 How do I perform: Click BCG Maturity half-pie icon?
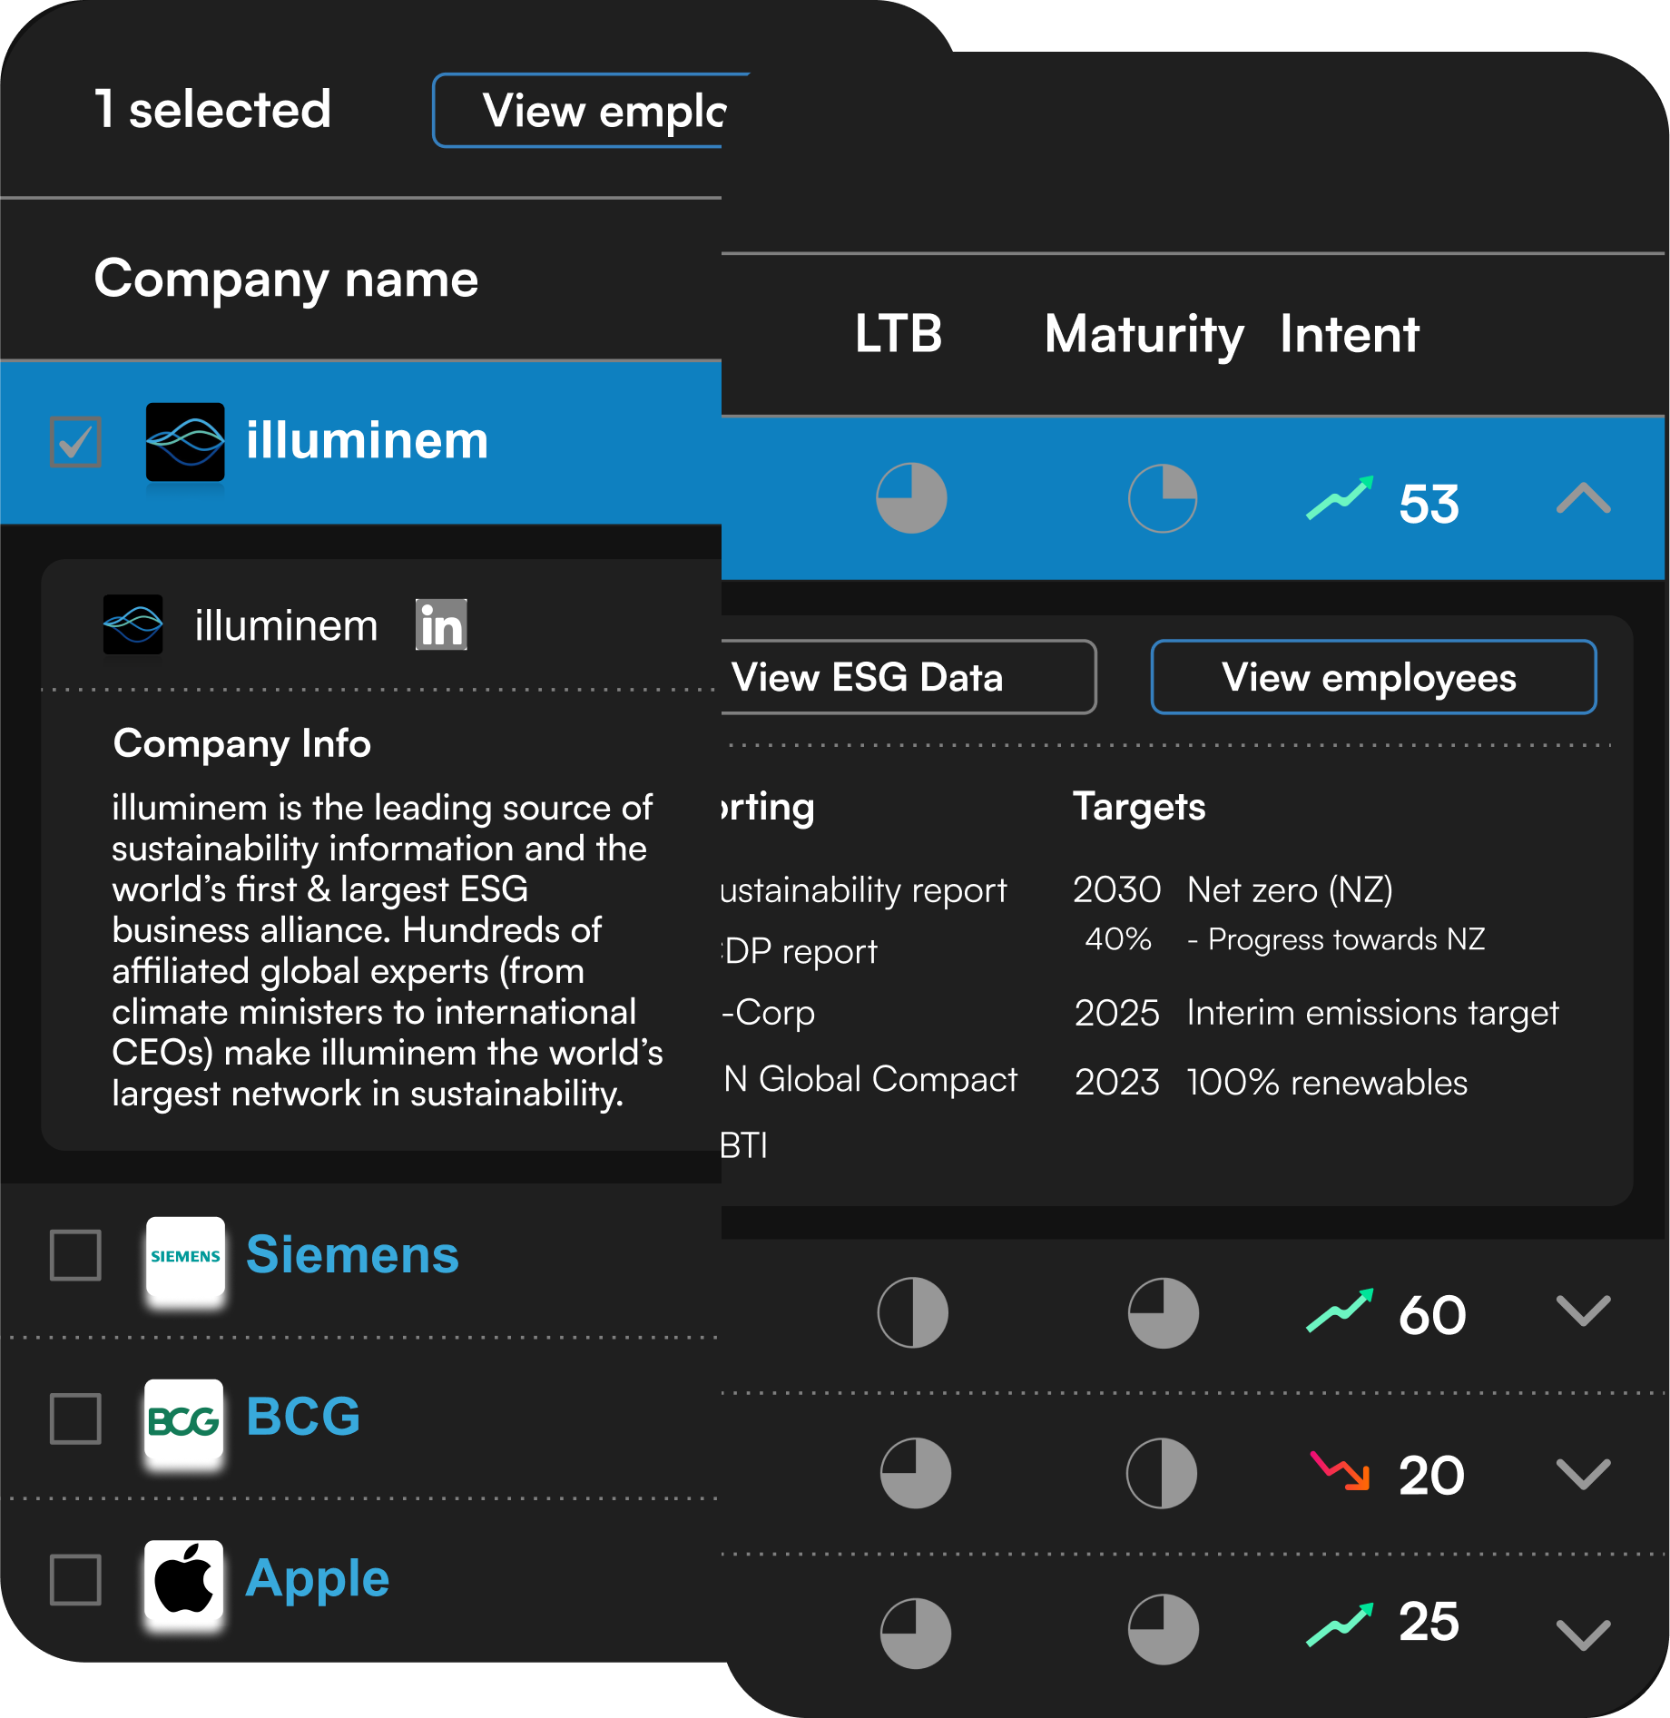1162,1473
